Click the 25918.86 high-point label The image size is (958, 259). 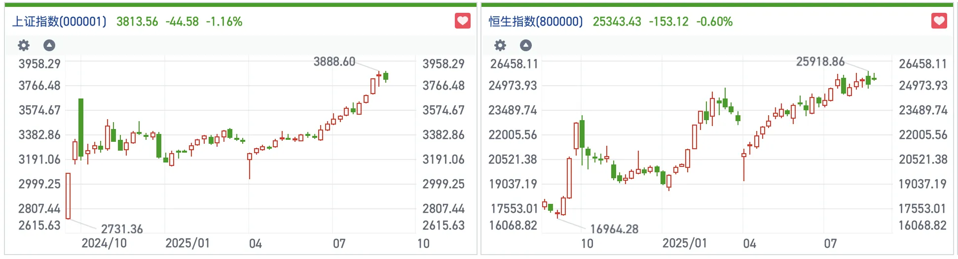(820, 62)
